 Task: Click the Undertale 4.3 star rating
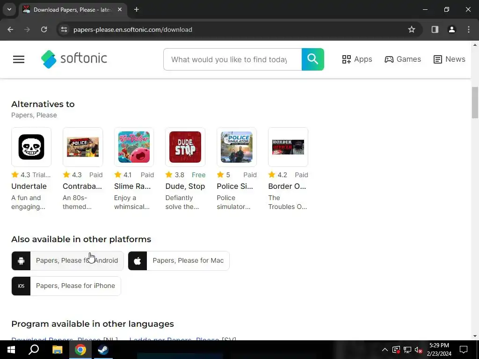tap(21, 175)
